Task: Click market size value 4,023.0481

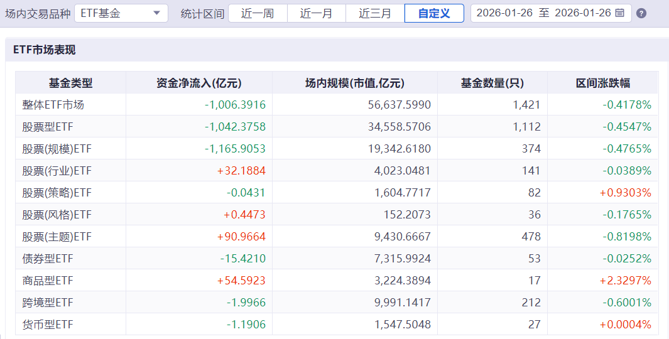Action: 402,171
